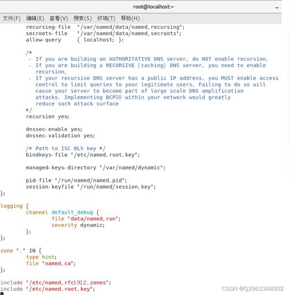The image size is (289, 295).
Task: Click the 'managed-keys-directory' line
Action: click(x=95, y=167)
